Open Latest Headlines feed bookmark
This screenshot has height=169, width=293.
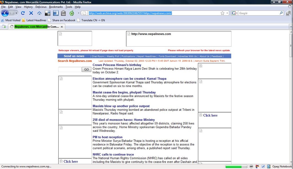(34, 20)
